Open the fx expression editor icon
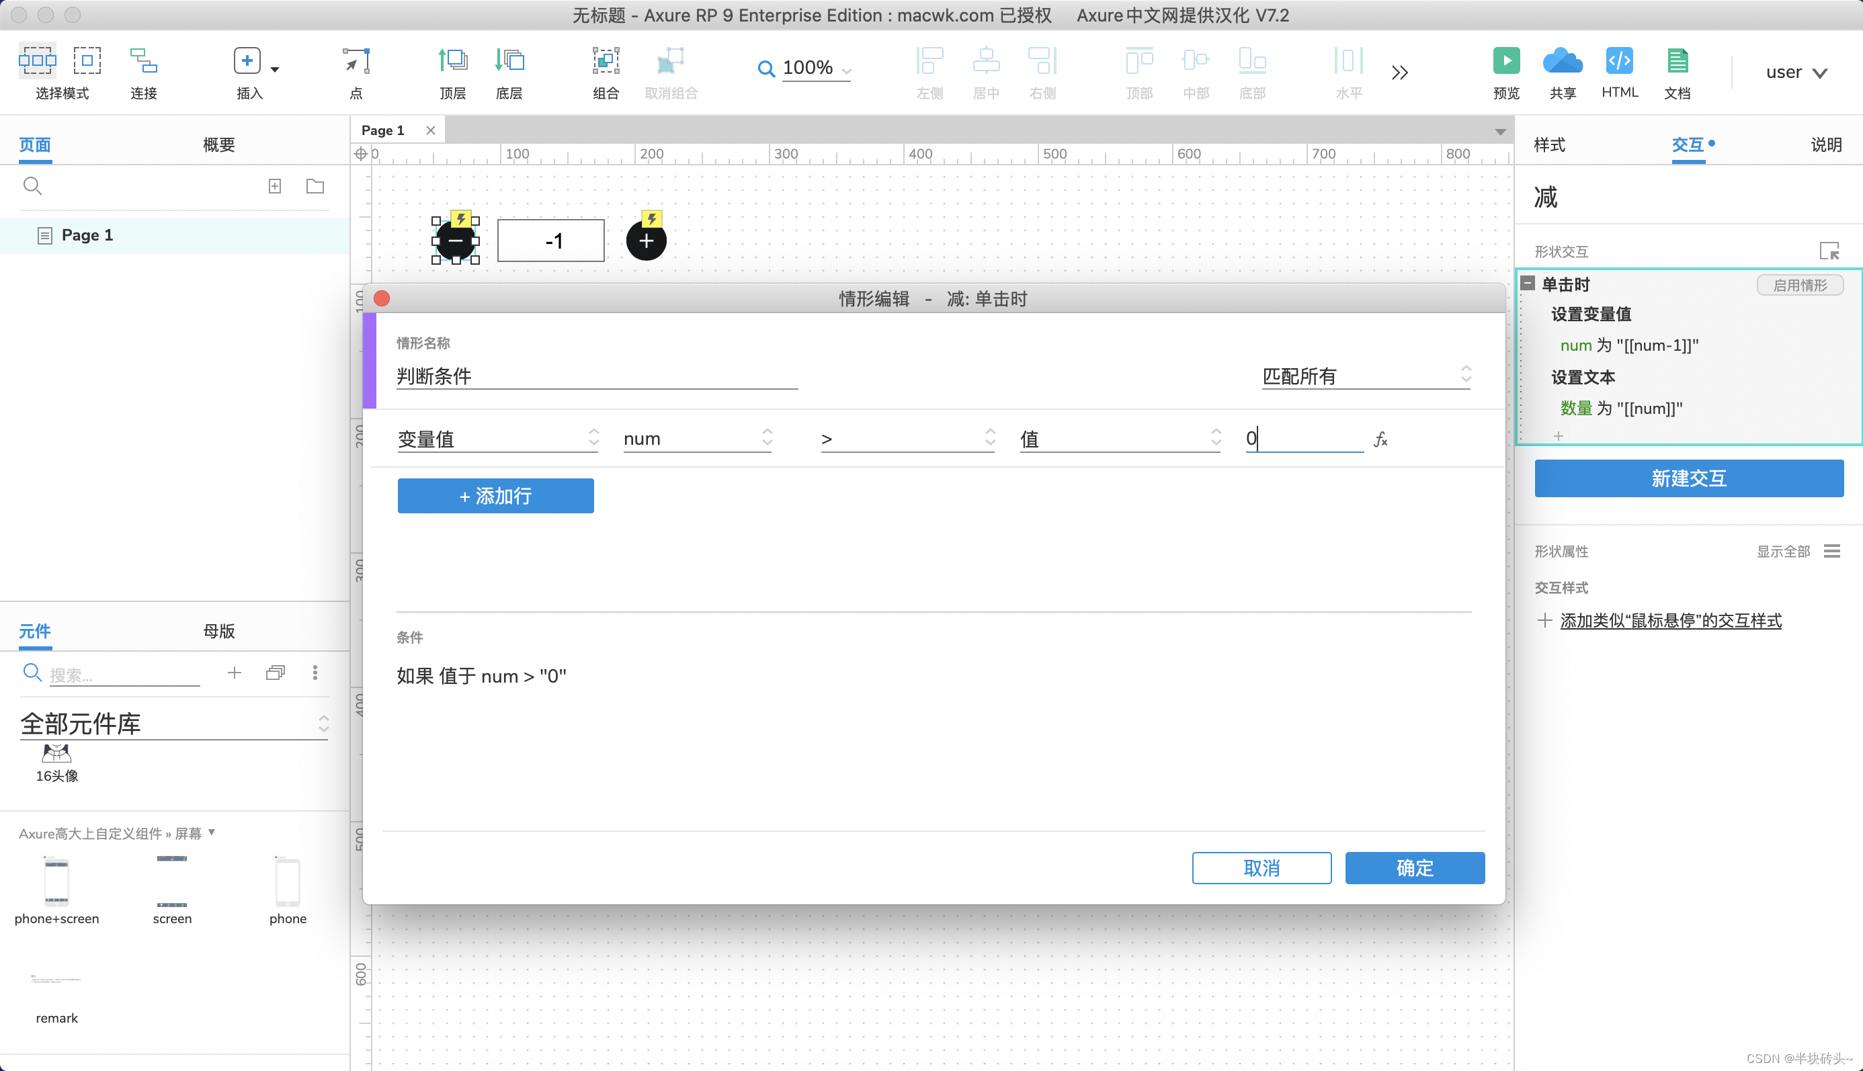Viewport: 1863px width, 1071px height. point(1380,439)
